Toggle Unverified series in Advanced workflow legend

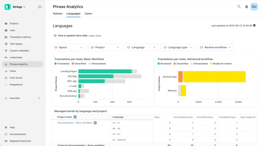pos(181,64)
